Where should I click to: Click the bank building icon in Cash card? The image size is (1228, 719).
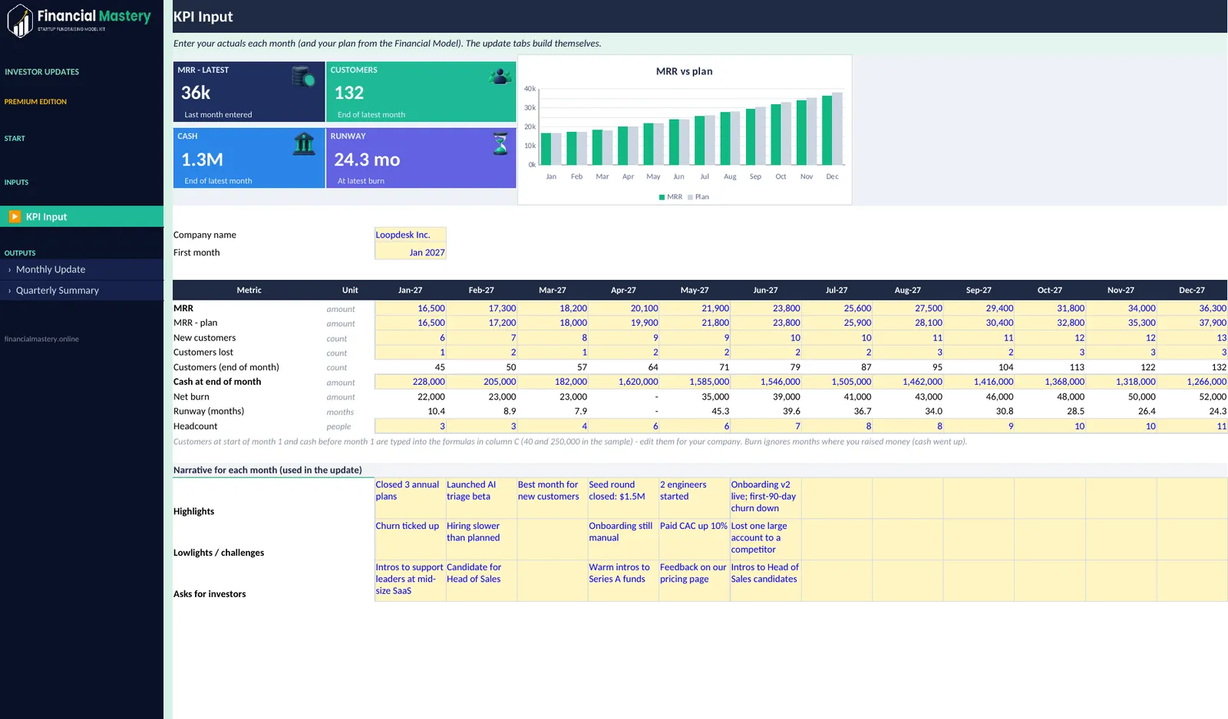pos(304,143)
